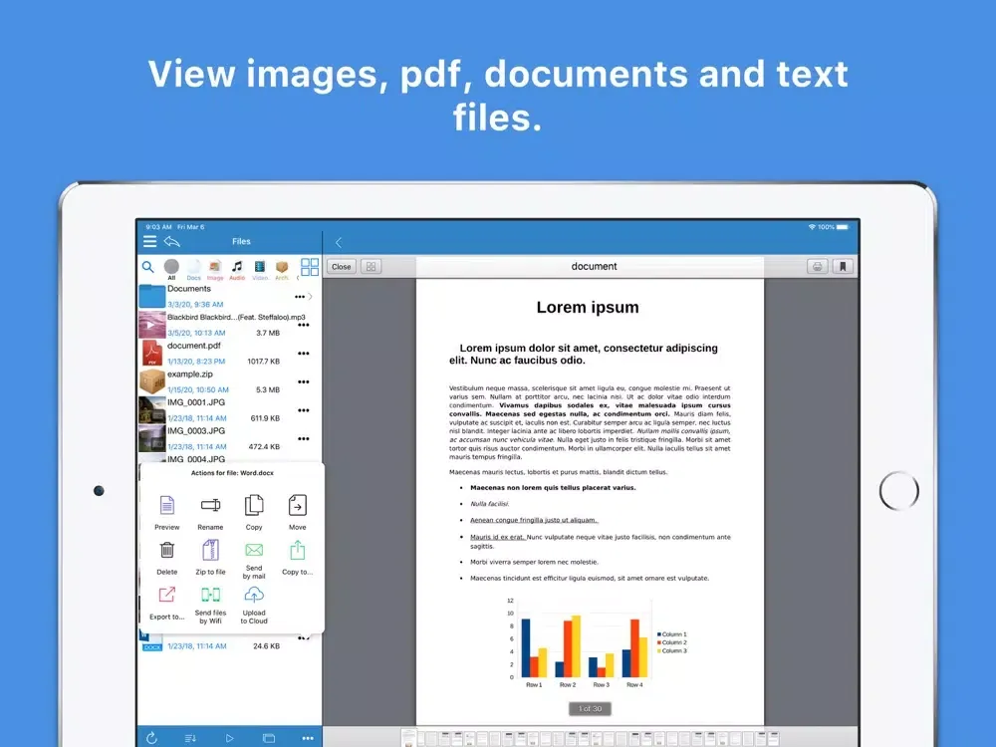Viewport: 996px width, 747px height.
Task: Open the file search magnifier
Action: (x=148, y=267)
